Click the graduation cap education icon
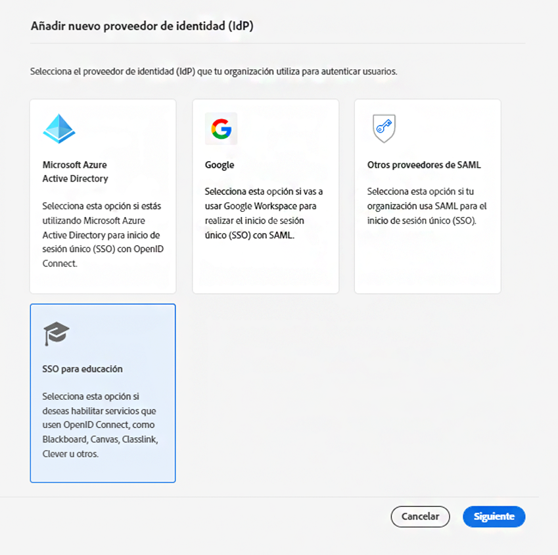The width and height of the screenshot is (558, 555). coord(57,333)
